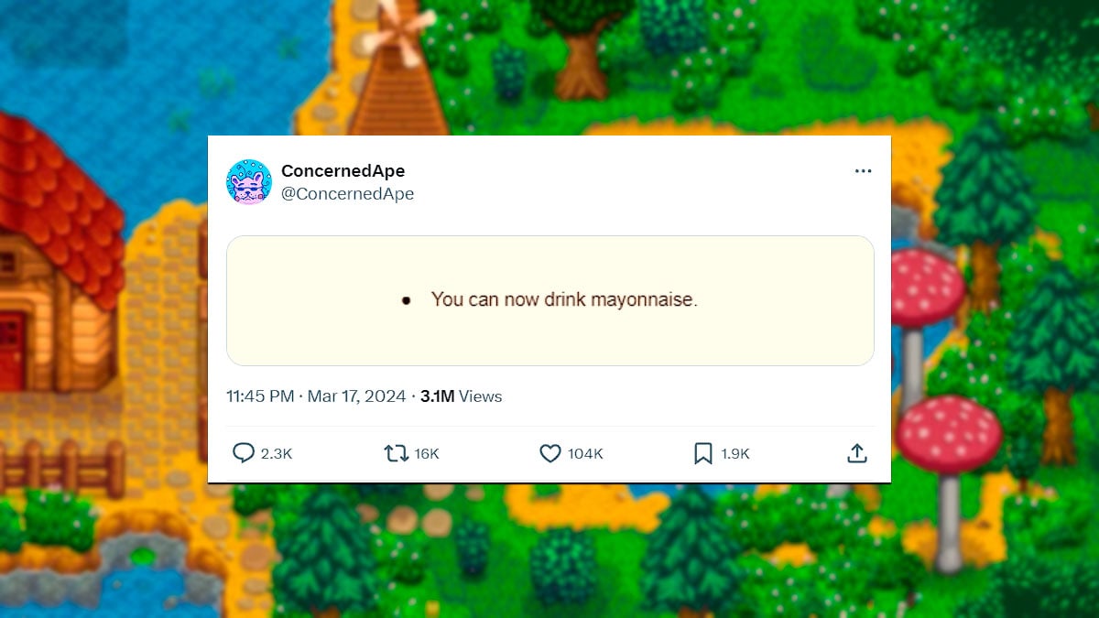Click the bullet point in the patch note
This screenshot has width=1099, height=618.
406,300
